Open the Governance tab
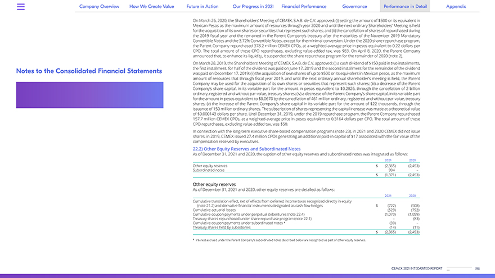This screenshot has height=278, width=495. [x=354, y=7]
